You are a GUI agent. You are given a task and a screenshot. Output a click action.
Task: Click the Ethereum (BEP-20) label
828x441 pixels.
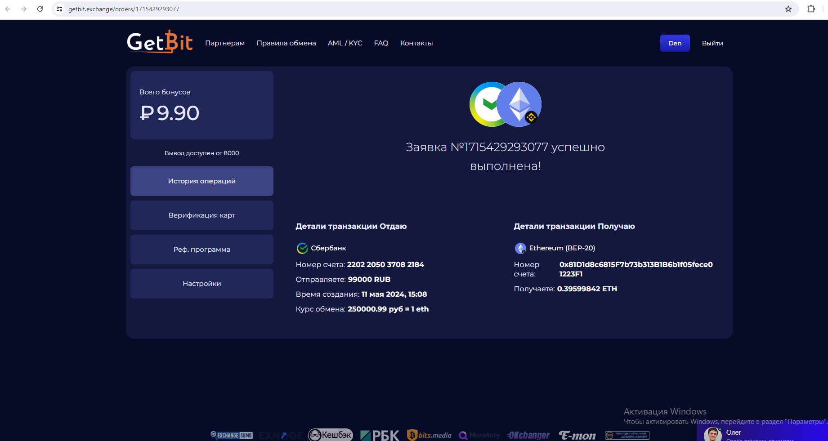click(562, 248)
